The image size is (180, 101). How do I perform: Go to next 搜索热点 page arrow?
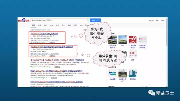coord(146,87)
